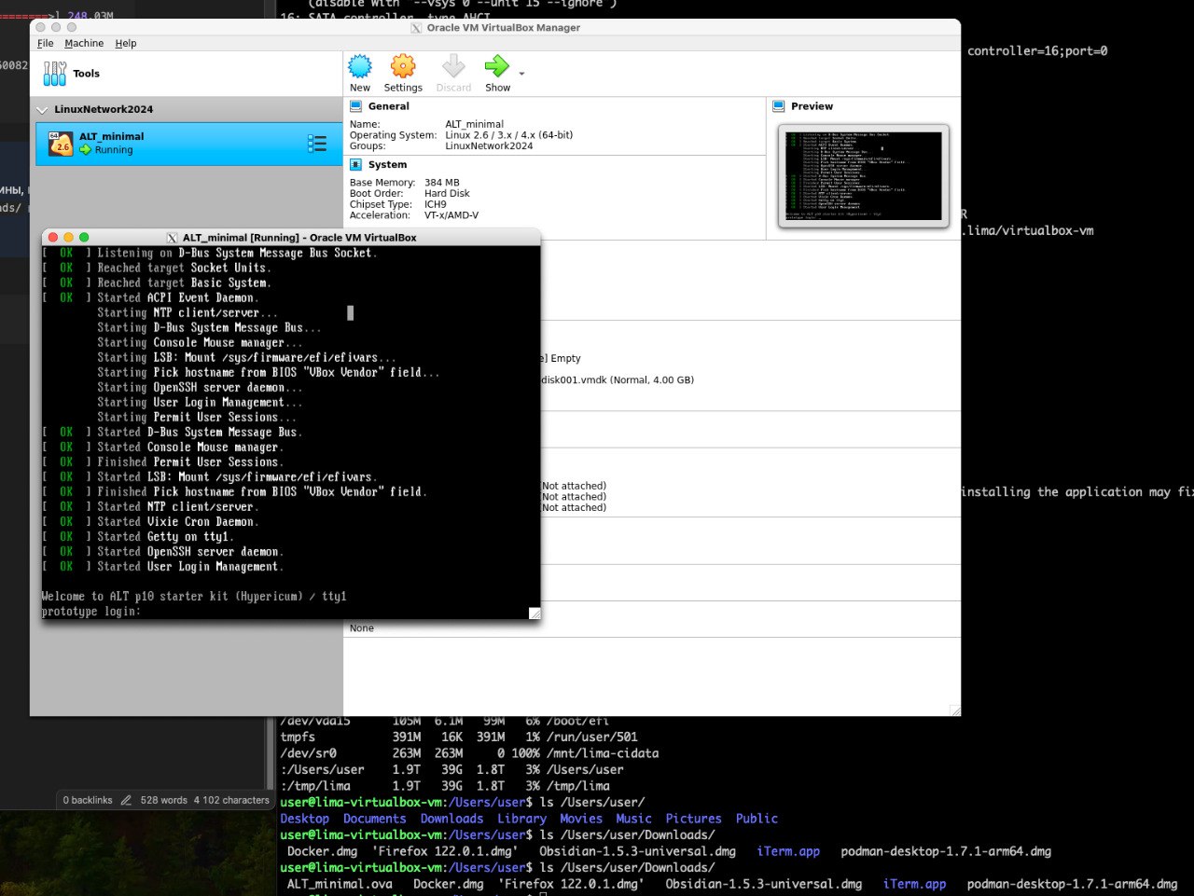
Task: Click the VM preview thumbnail
Action: pos(864,176)
